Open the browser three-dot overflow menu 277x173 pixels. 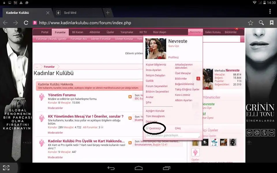(x=270, y=12)
